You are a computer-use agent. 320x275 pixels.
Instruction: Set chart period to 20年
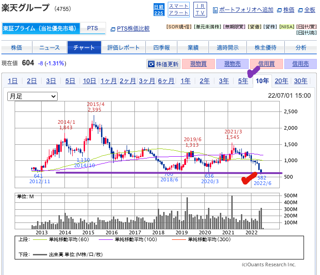pyautogui.click(x=282, y=81)
